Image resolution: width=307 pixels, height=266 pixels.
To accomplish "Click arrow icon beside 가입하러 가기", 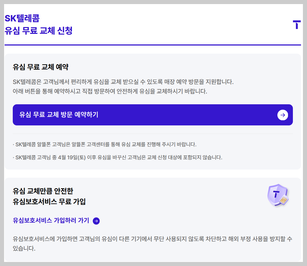I will [96, 221].
